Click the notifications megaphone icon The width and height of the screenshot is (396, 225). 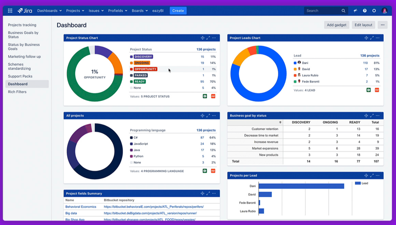(355, 11)
